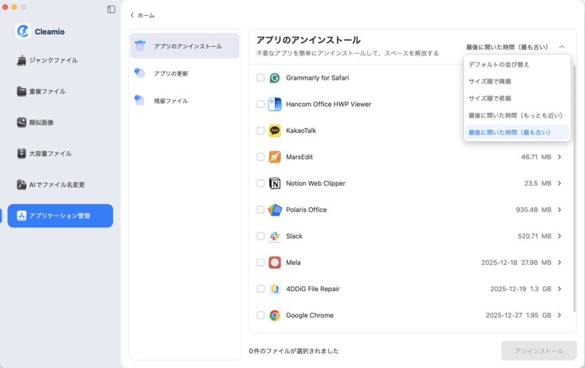Open the 大容量ファイル section
Image resolution: width=585 pixels, height=368 pixels.
point(60,153)
